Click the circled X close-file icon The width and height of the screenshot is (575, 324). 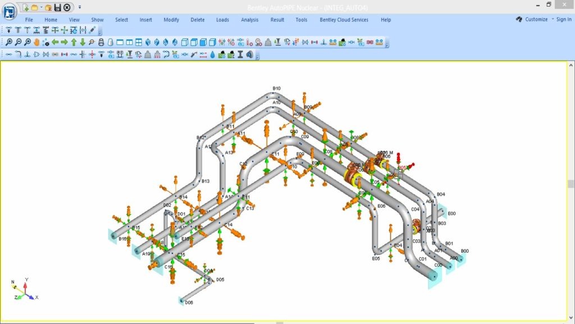pos(67,7)
